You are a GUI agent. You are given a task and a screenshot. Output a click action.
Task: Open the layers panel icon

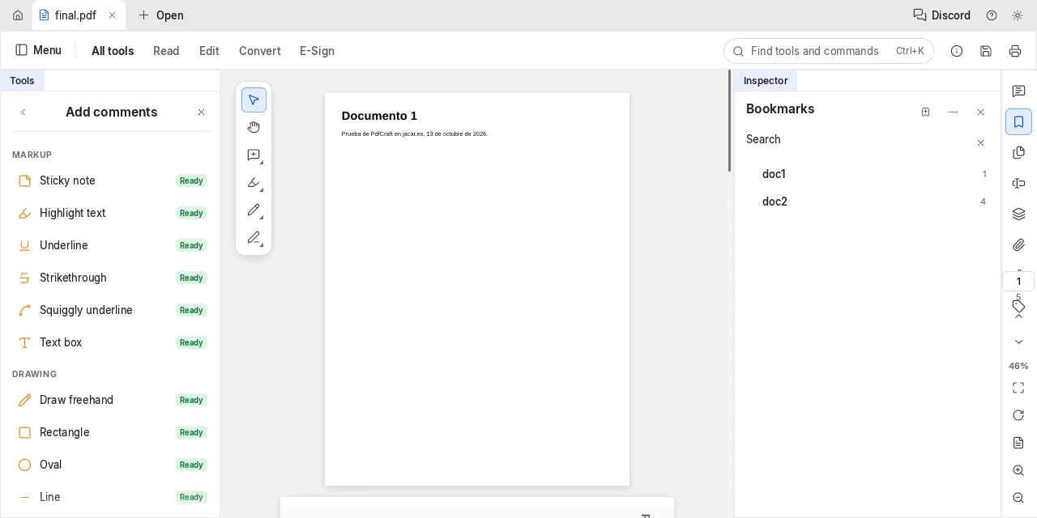[1019, 214]
